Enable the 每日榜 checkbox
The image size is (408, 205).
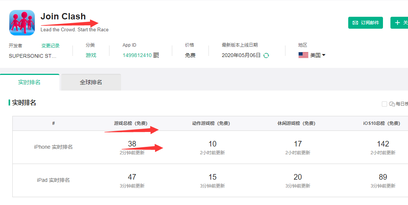[x=384, y=104]
